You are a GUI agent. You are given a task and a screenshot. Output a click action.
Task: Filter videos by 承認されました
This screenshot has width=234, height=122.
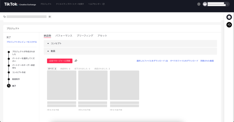point(102,69)
